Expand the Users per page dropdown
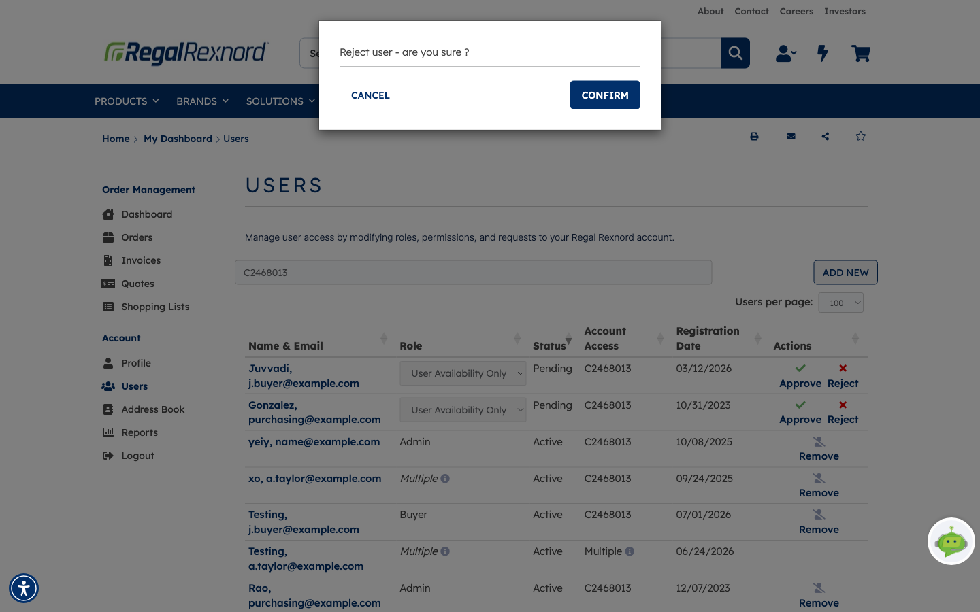Viewport: 980px width, 612px height. click(840, 303)
